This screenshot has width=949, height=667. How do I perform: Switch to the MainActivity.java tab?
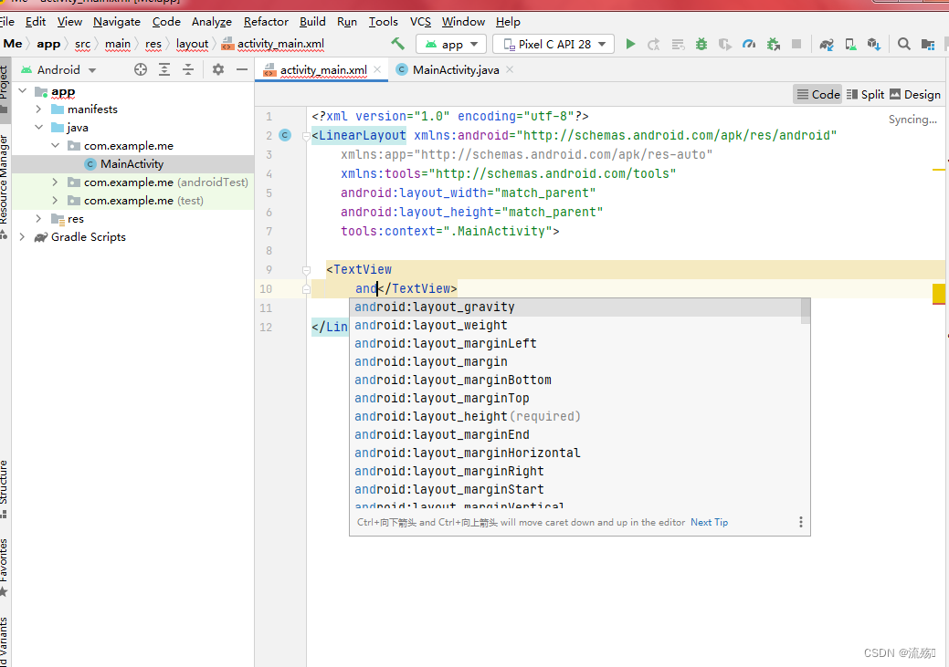(454, 68)
